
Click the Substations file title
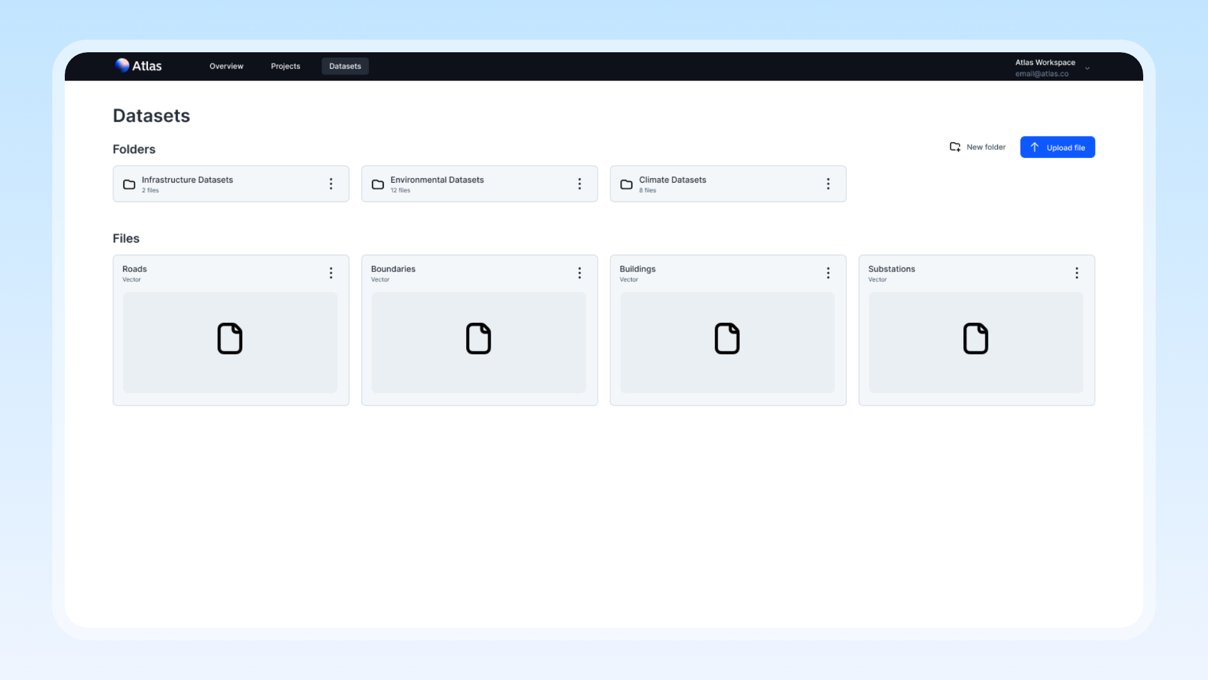892,269
